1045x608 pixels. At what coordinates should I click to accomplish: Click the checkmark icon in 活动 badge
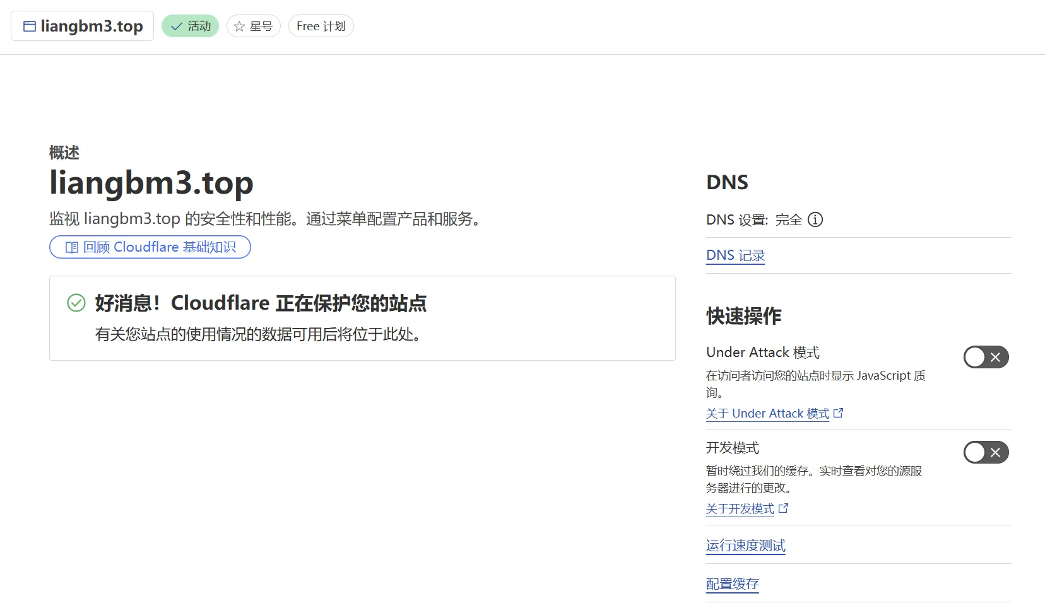(177, 26)
